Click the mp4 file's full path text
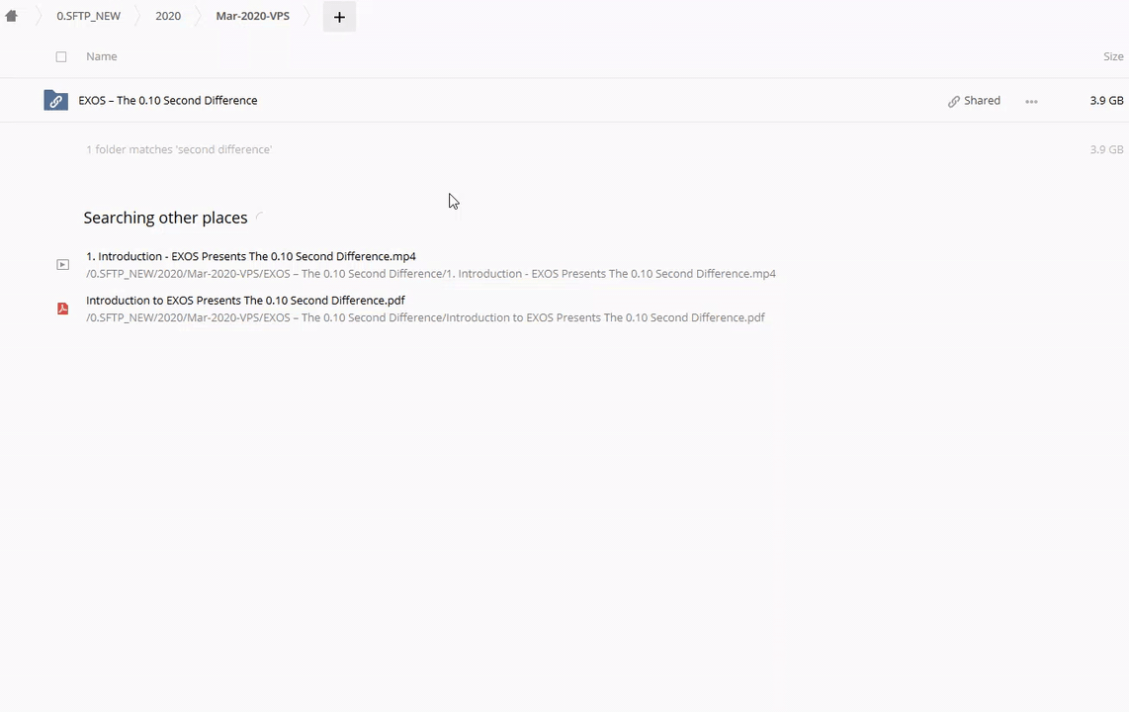Screen dimensions: 1129x712 (x=430, y=274)
